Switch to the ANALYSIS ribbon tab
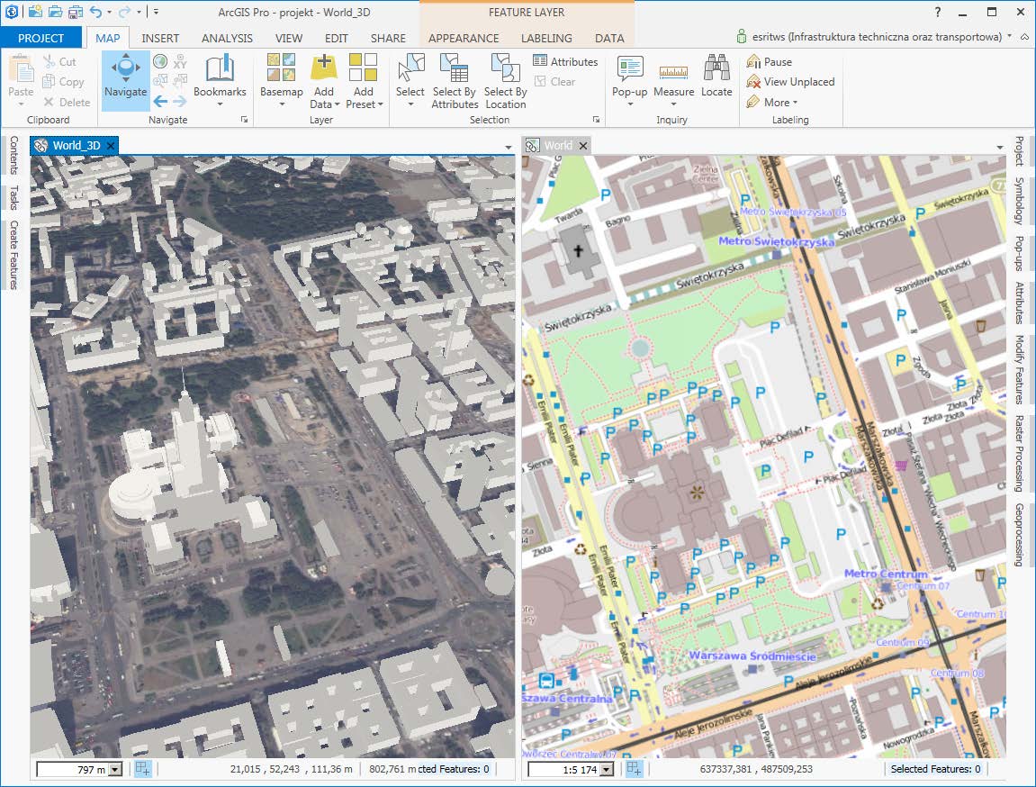 228,39
